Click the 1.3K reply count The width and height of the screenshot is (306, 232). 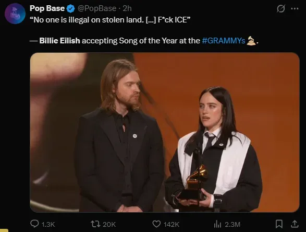pos(48,224)
